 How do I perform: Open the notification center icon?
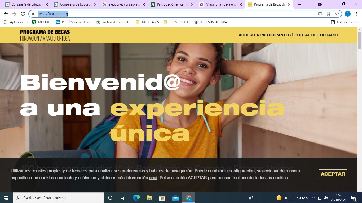354,198
